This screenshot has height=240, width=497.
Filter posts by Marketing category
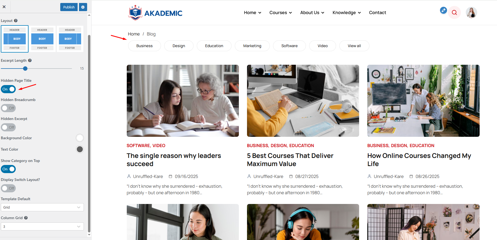(252, 46)
